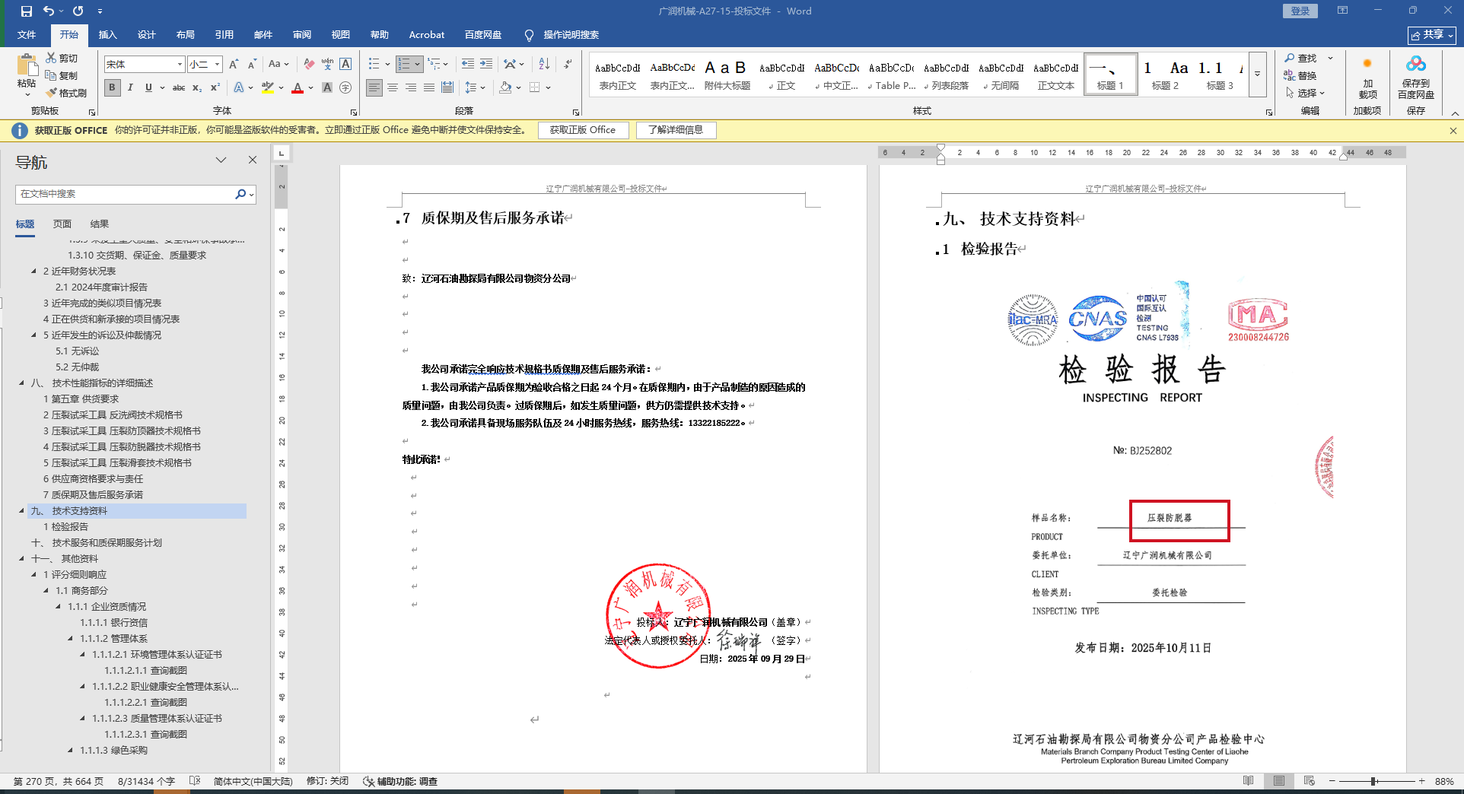Shrink font size with the smaller-A icon
1464x794 pixels.
tap(252, 65)
